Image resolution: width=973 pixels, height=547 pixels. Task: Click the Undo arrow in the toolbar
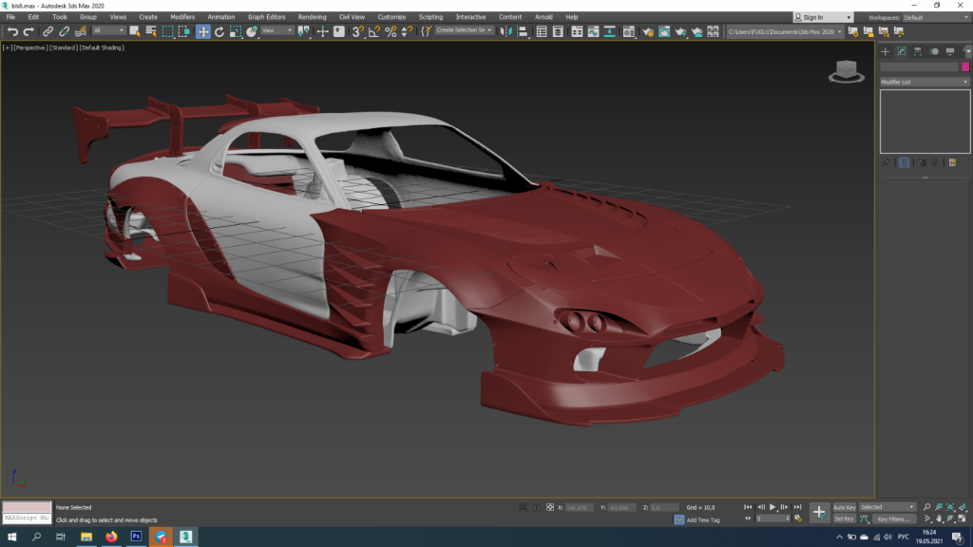[x=12, y=31]
